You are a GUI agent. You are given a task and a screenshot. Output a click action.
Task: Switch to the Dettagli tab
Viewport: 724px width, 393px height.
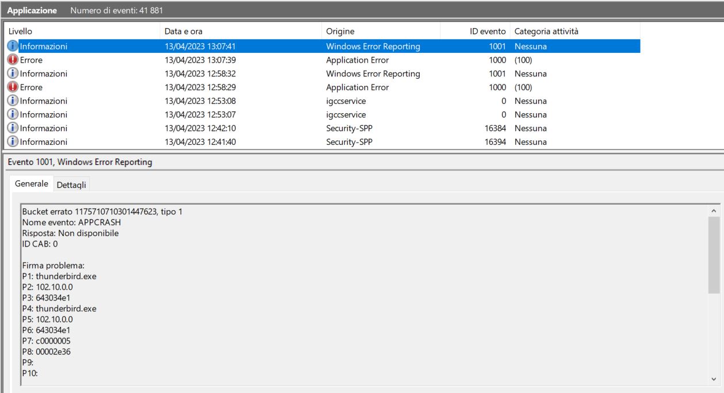(71, 184)
